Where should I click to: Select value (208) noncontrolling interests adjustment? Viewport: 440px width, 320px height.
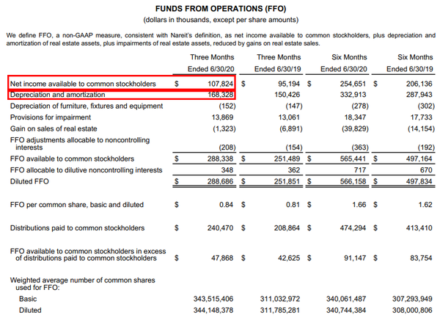227,148
